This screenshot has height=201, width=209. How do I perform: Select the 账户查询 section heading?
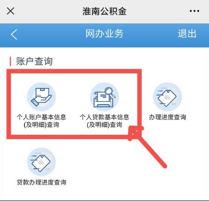34,61
